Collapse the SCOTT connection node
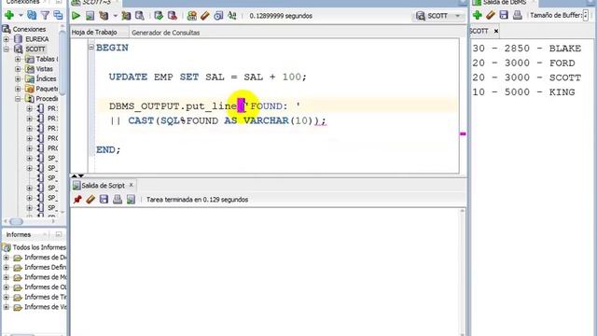 (7, 49)
